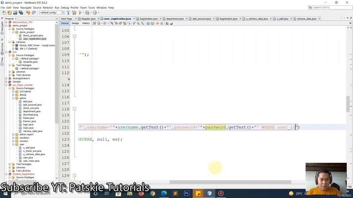Collapse code fold at line 118
The image size is (353, 198).
click(x=74, y=109)
